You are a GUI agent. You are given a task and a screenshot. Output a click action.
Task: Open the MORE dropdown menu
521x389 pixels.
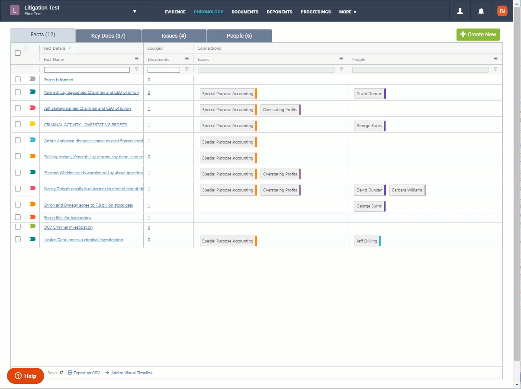[347, 12]
